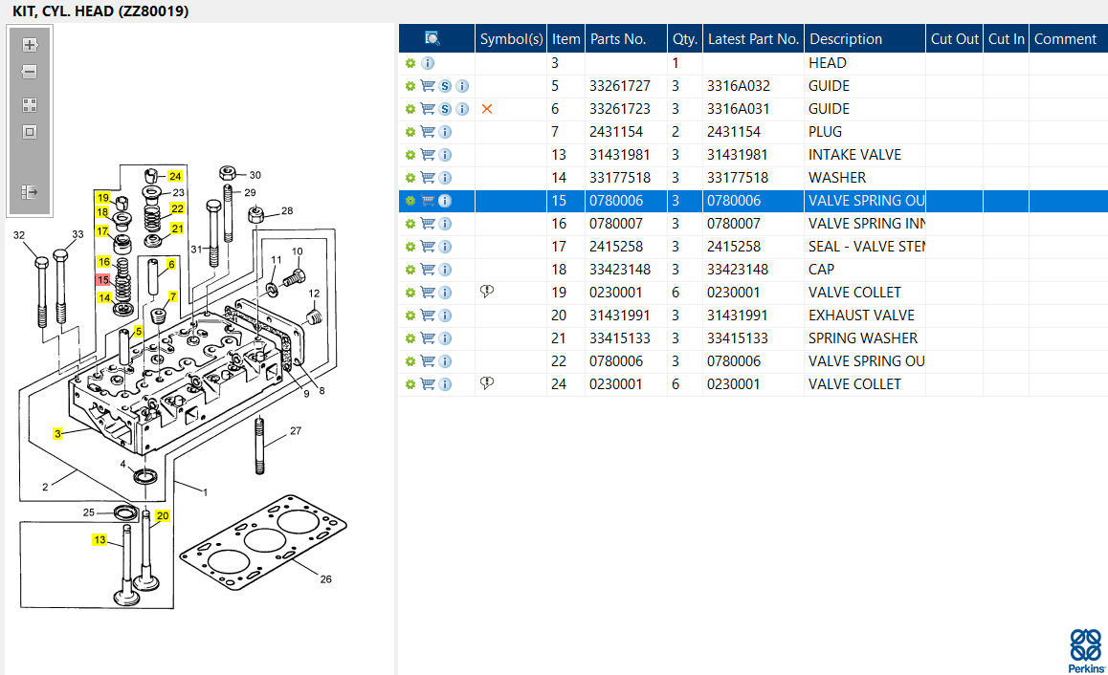Click the search icon in table header
1108x675 pixels.
(432, 39)
